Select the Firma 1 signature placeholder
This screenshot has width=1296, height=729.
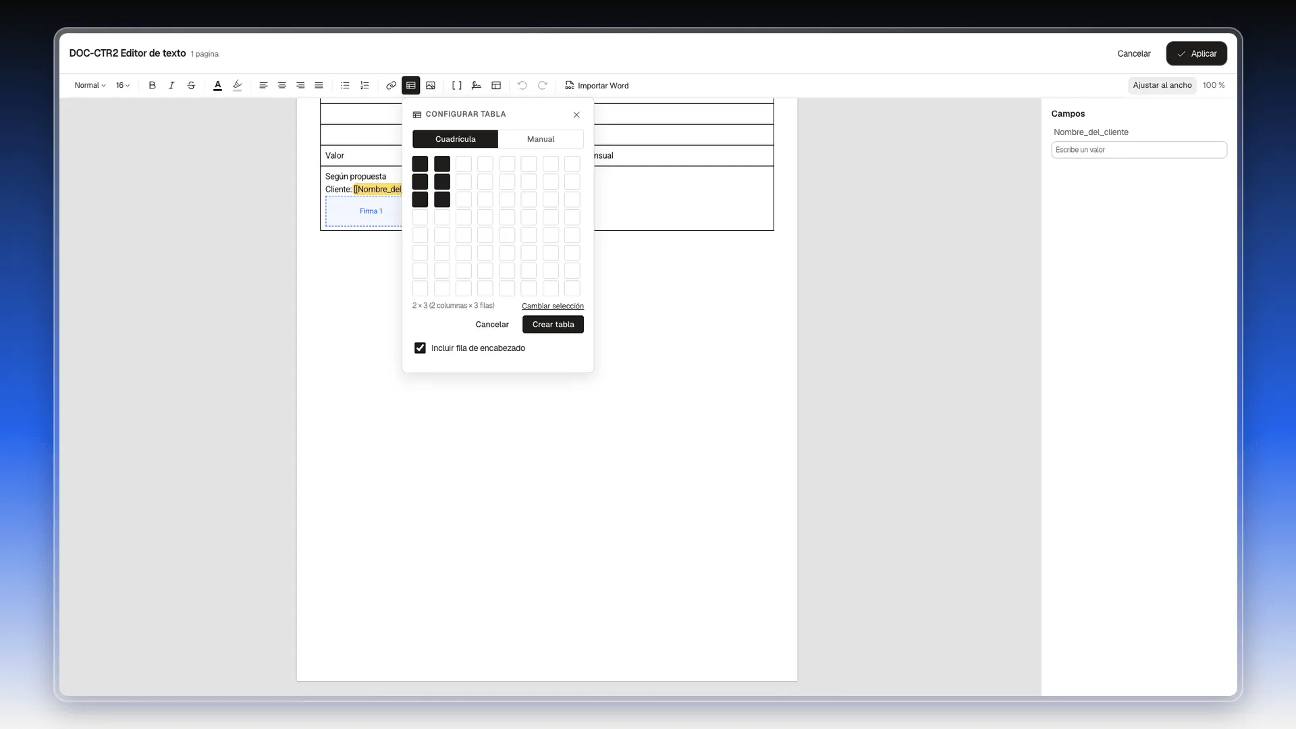tap(371, 211)
